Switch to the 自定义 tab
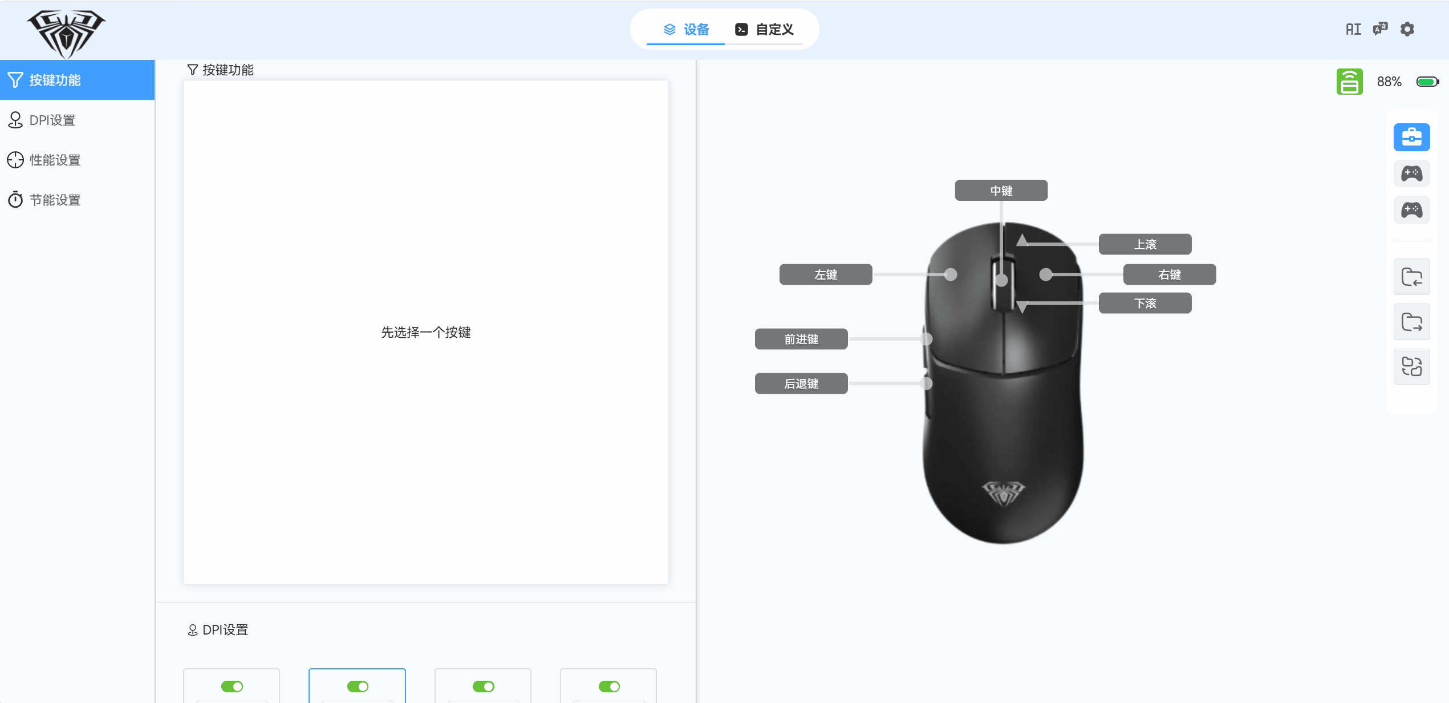Image resolution: width=1449 pixels, height=703 pixels. click(764, 30)
